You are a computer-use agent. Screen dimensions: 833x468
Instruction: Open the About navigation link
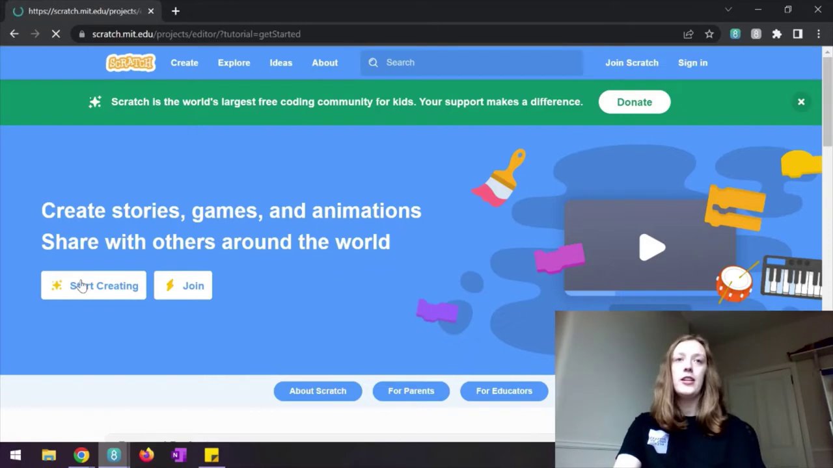(325, 62)
